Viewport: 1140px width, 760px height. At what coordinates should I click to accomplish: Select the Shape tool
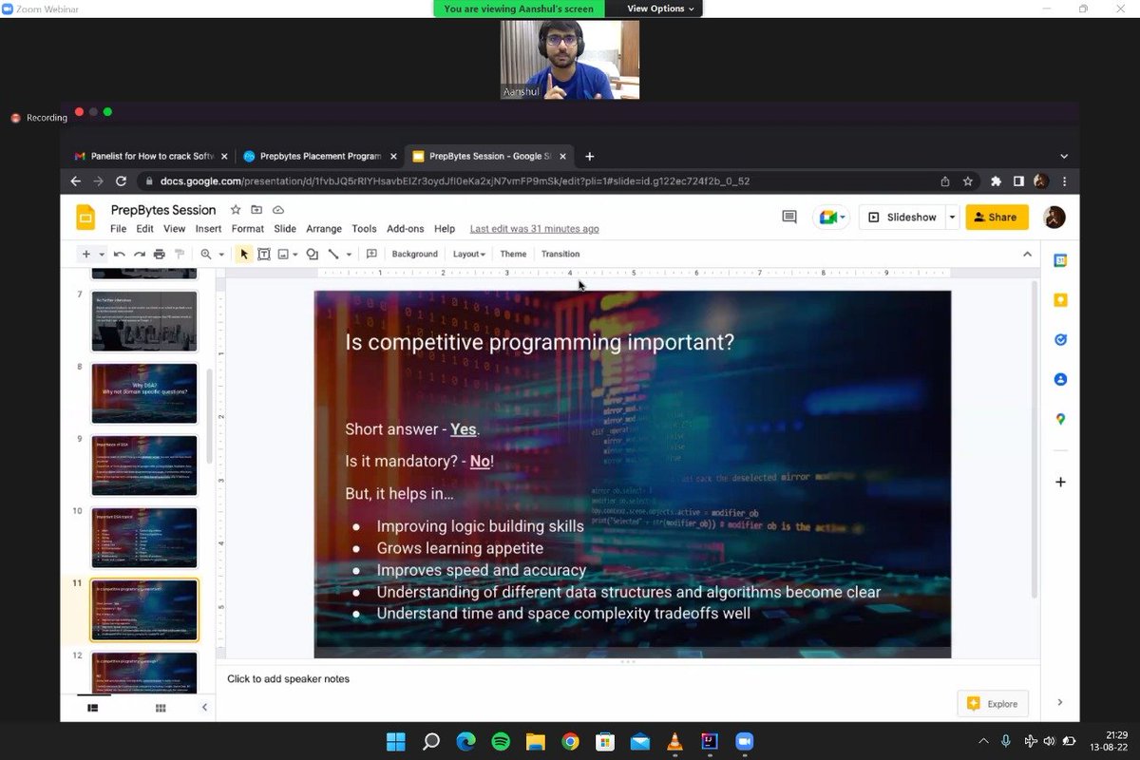coord(313,255)
